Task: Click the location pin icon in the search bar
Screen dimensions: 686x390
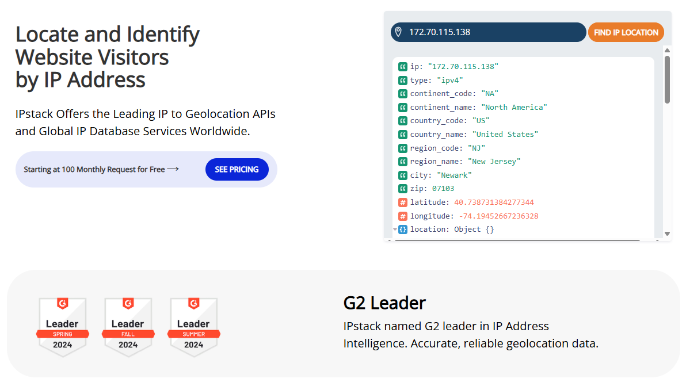Action: pos(399,32)
